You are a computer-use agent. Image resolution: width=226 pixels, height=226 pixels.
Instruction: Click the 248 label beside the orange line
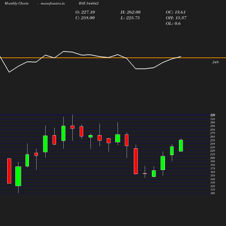(x=215, y=62)
